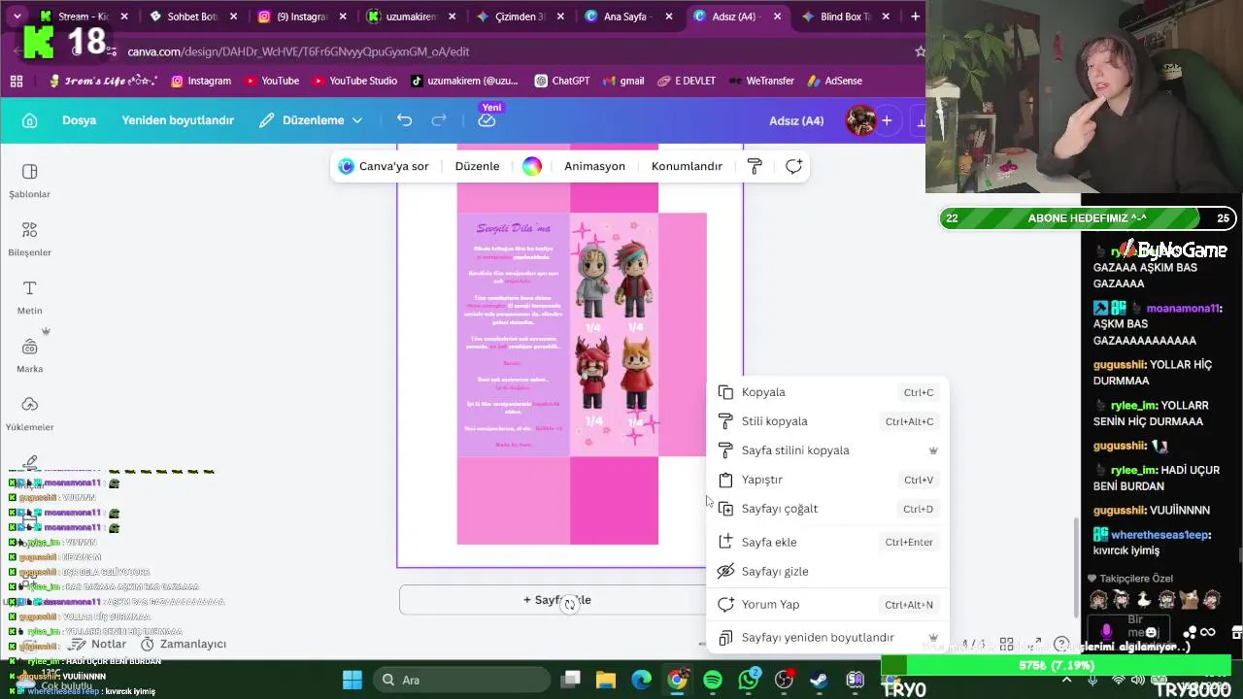Image resolution: width=1243 pixels, height=699 pixels.
Task: Click the paint roller copy style icon
Action: tap(755, 166)
